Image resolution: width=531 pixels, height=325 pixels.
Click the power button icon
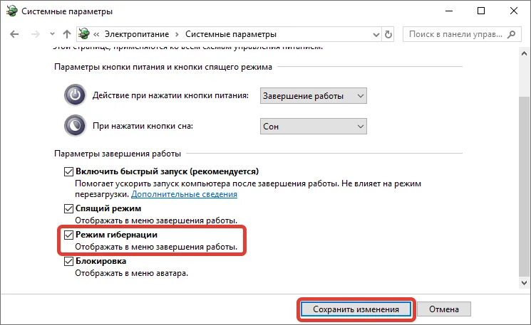click(x=75, y=95)
